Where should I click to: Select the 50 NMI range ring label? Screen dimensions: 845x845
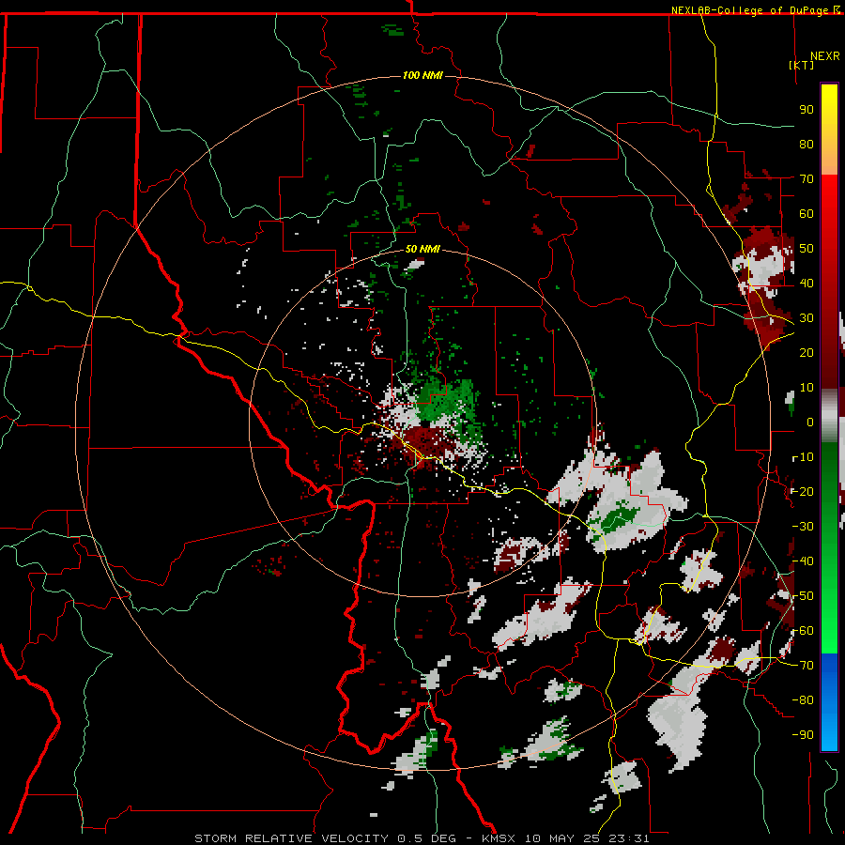(422, 249)
